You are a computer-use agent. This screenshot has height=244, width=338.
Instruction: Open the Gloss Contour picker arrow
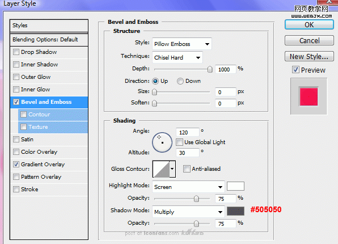172,169
